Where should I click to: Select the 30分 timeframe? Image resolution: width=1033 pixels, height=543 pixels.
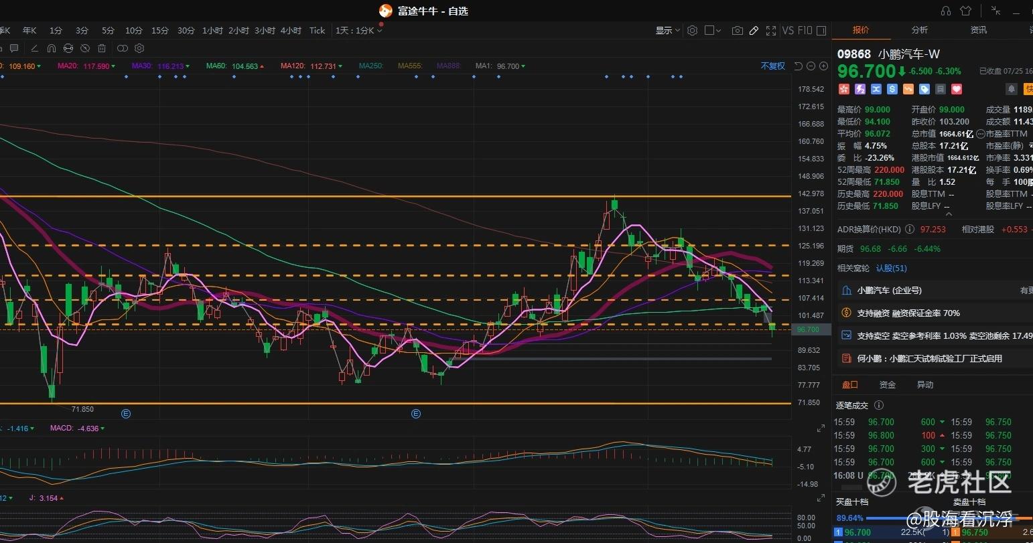[186, 31]
